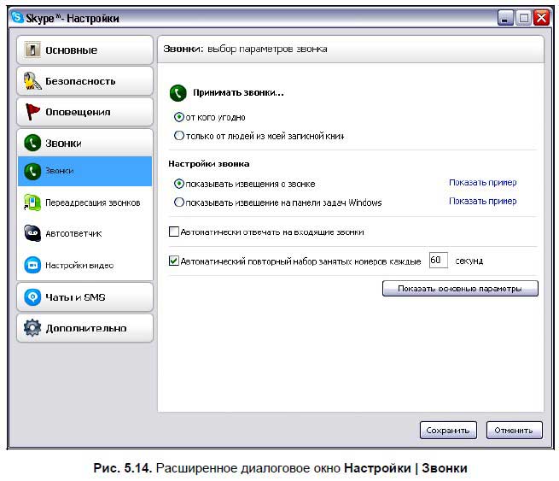Viewport: 559px width, 481px height.
Task: Choose calls only from contact list people
Action: [178, 135]
